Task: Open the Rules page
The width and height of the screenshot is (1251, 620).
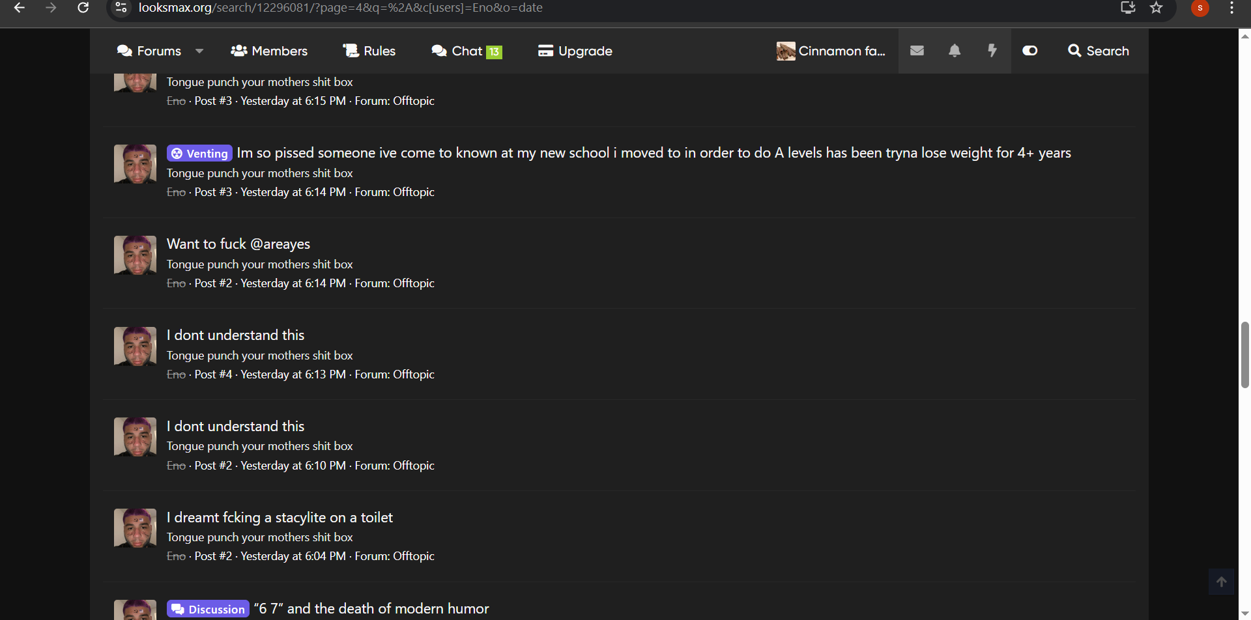Action: pyautogui.click(x=369, y=51)
